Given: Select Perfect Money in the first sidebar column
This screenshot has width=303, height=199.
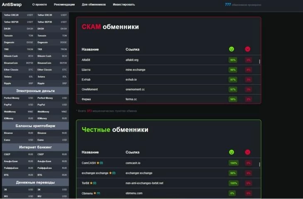Looking at the screenshot, I should (19, 98).
